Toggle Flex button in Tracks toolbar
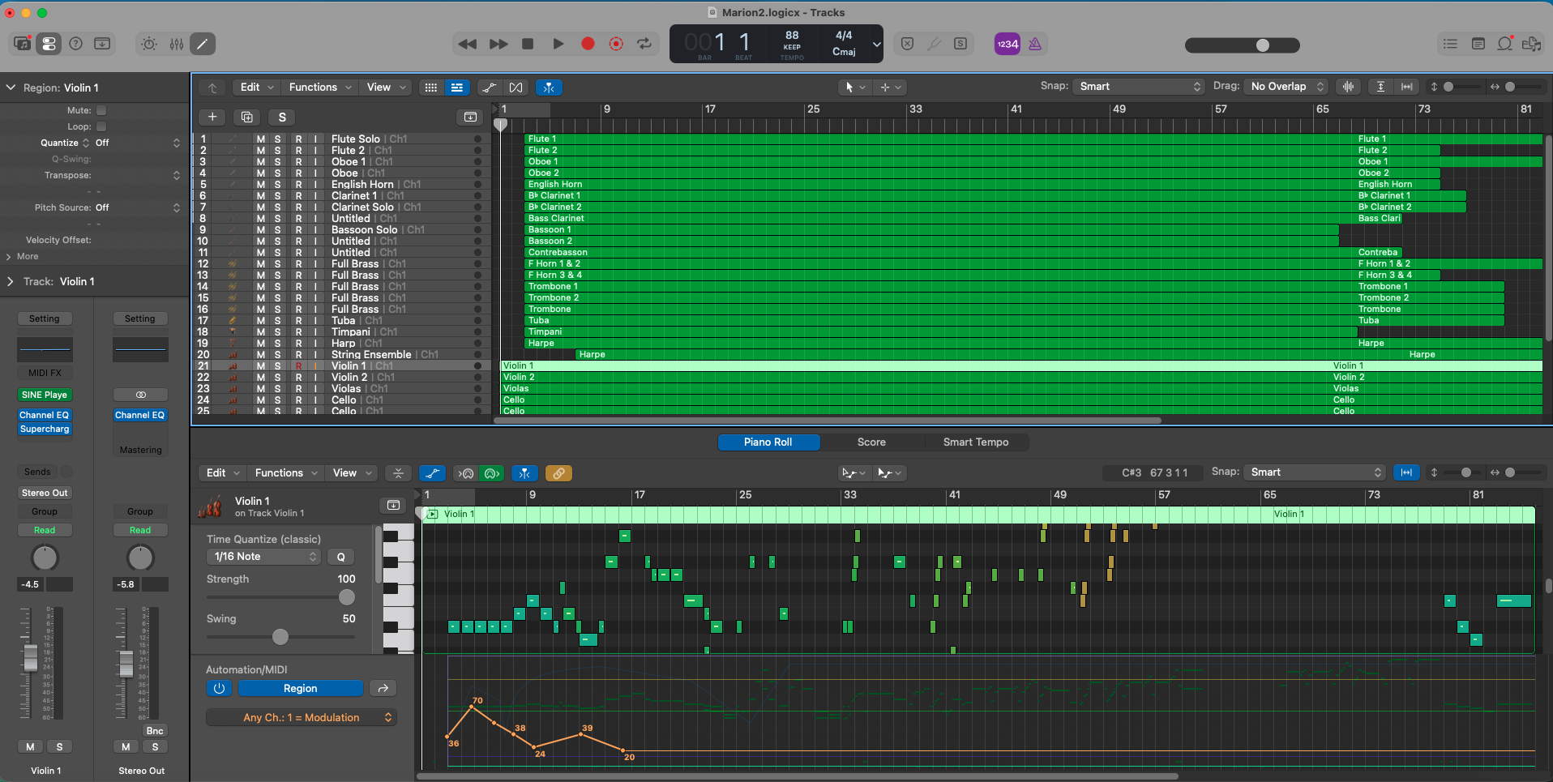Image resolution: width=1553 pixels, height=782 pixels. click(516, 88)
